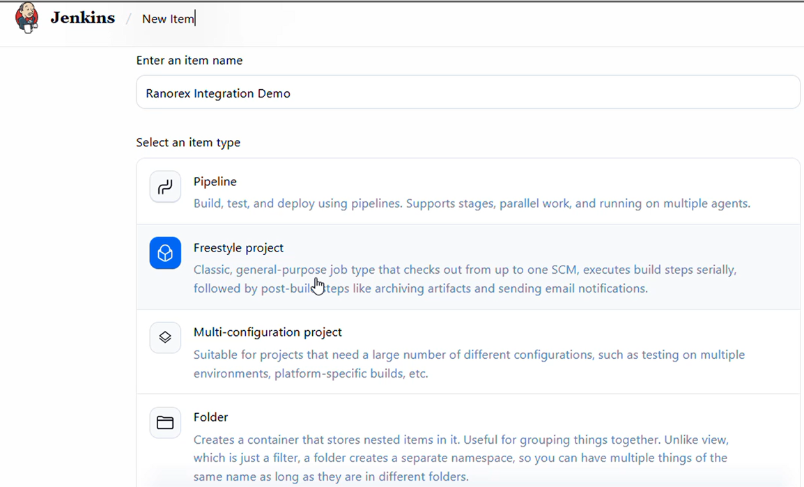Click the 'Select an item type' heading
The height and width of the screenshot is (487, 804).
[x=188, y=143]
